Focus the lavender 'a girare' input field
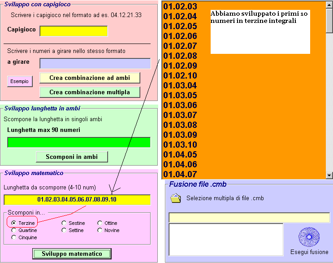 pyautogui.click(x=95, y=64)
